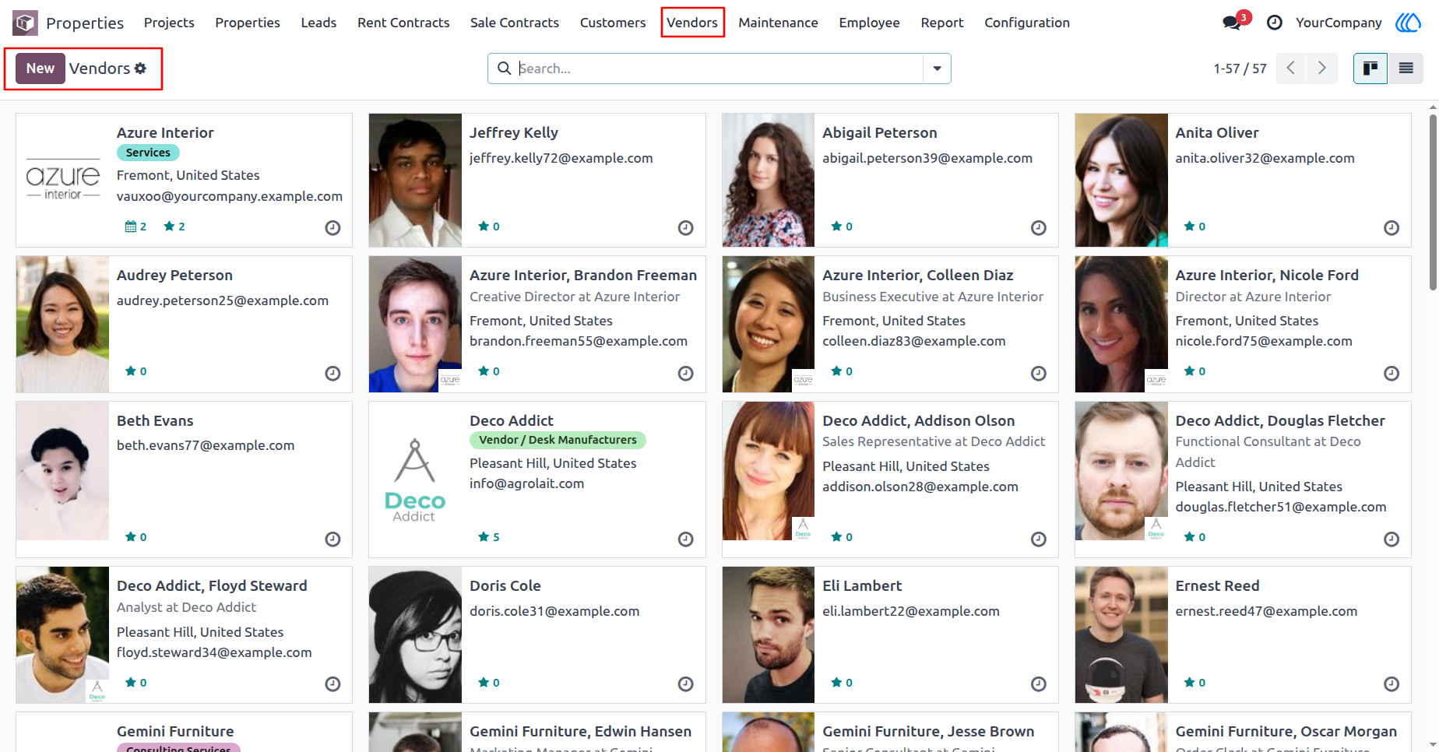Screen dimensions: 1439x752
Task: Open Gemini Furniture, Edwin Hansen card title
Action: click(x=580, y=731)
